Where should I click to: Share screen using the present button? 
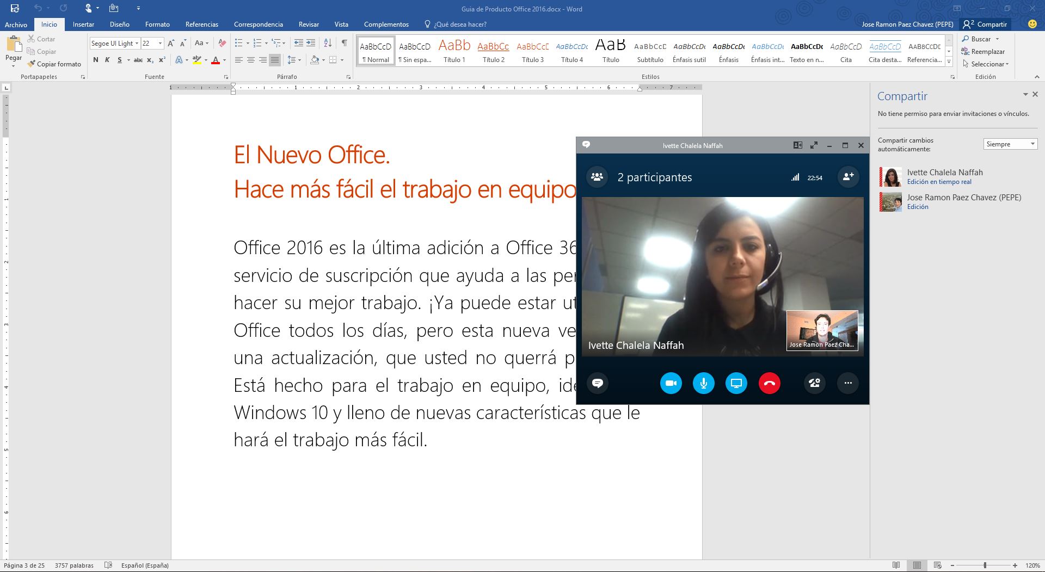pos(736,383)
